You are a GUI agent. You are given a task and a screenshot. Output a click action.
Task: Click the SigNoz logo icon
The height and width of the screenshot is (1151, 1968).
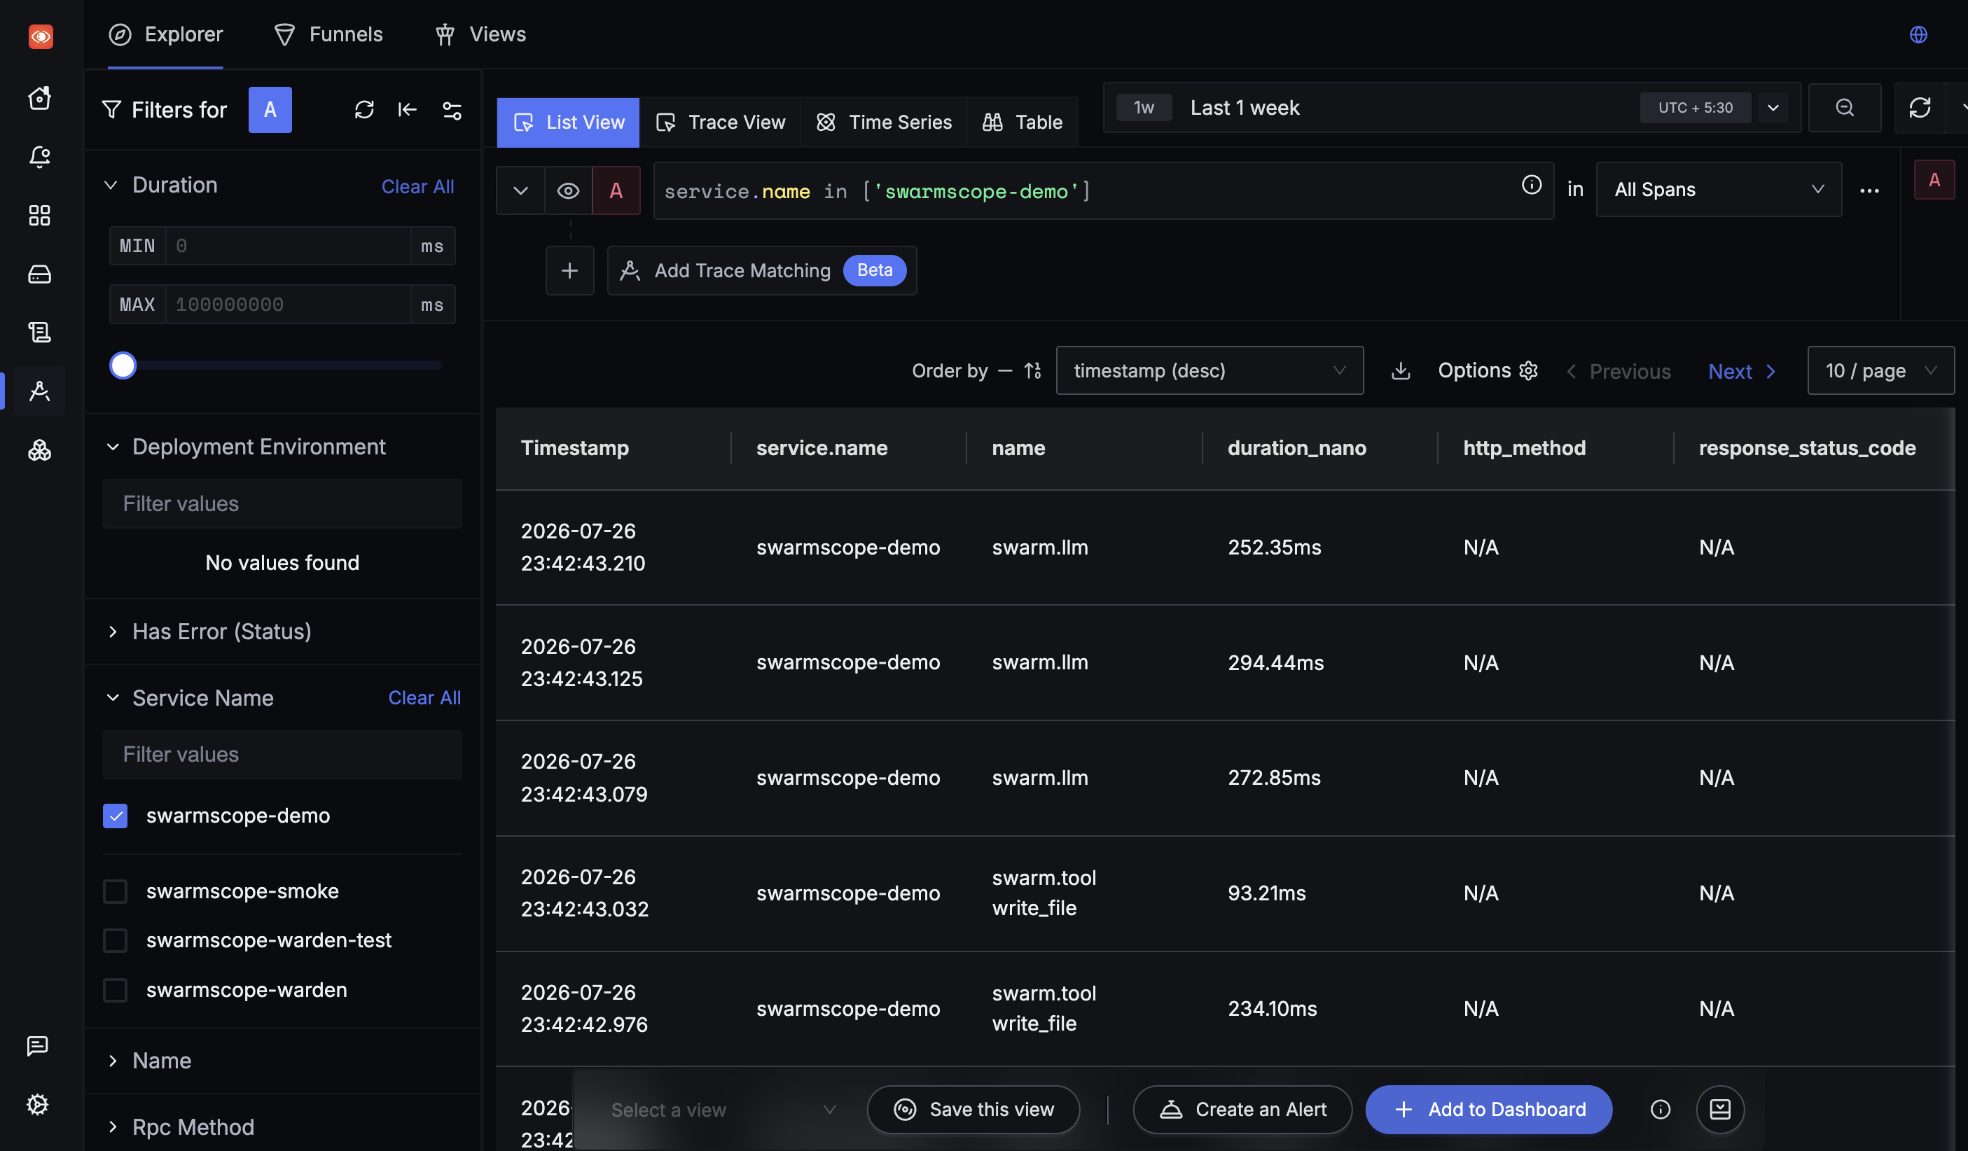pyautogui.click(x=41, y=36)
